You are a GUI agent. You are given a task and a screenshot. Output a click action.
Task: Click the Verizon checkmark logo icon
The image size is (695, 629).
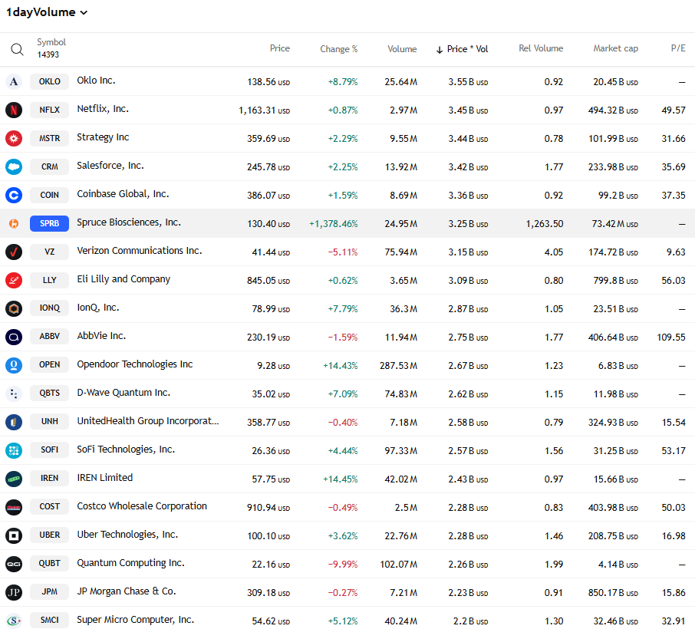pyautogui.click(x=14, y=252)
